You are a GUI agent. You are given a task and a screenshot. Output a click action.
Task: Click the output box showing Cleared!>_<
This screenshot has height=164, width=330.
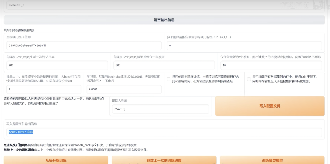[153, 5]
